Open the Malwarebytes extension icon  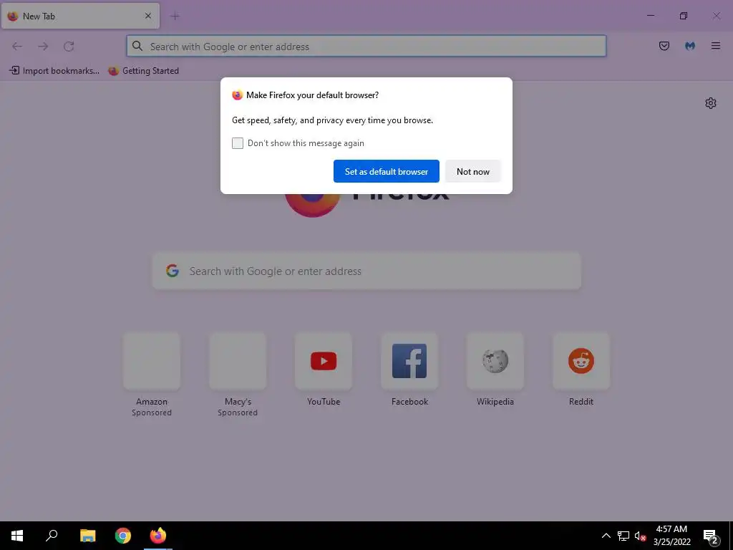(x=690, y=46)
